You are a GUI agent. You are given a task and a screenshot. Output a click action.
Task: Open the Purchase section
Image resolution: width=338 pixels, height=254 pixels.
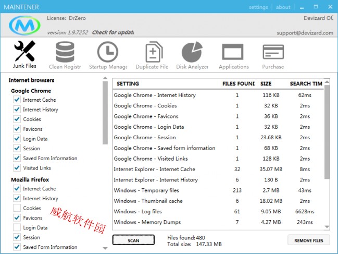pyautogui.click(x=273, y=55)
